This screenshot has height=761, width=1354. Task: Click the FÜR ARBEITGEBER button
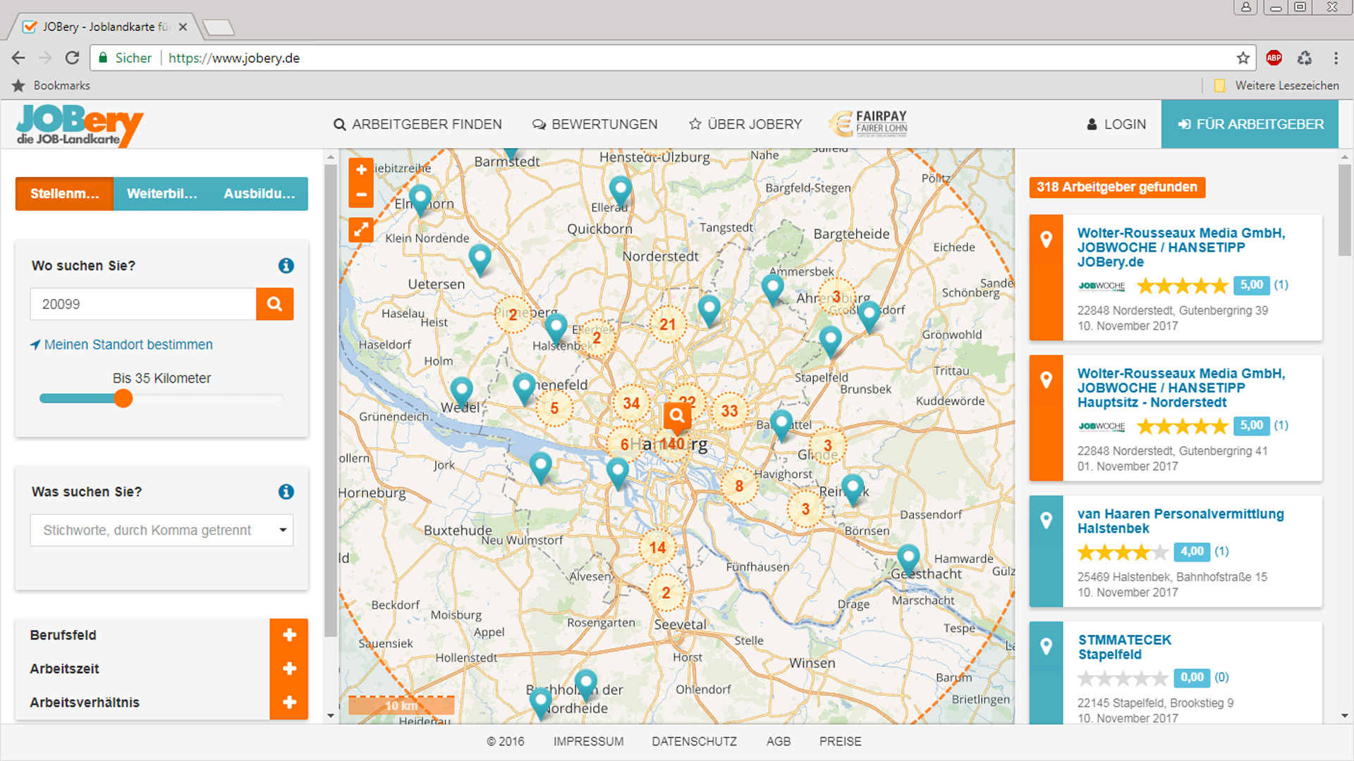coord(1250,124)
